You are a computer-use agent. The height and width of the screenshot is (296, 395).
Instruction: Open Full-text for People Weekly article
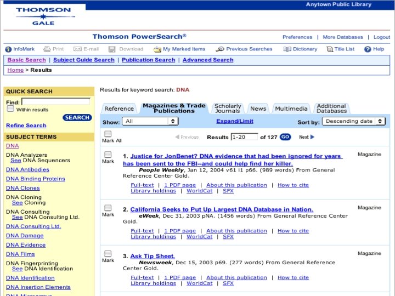(x=142, y=185)
